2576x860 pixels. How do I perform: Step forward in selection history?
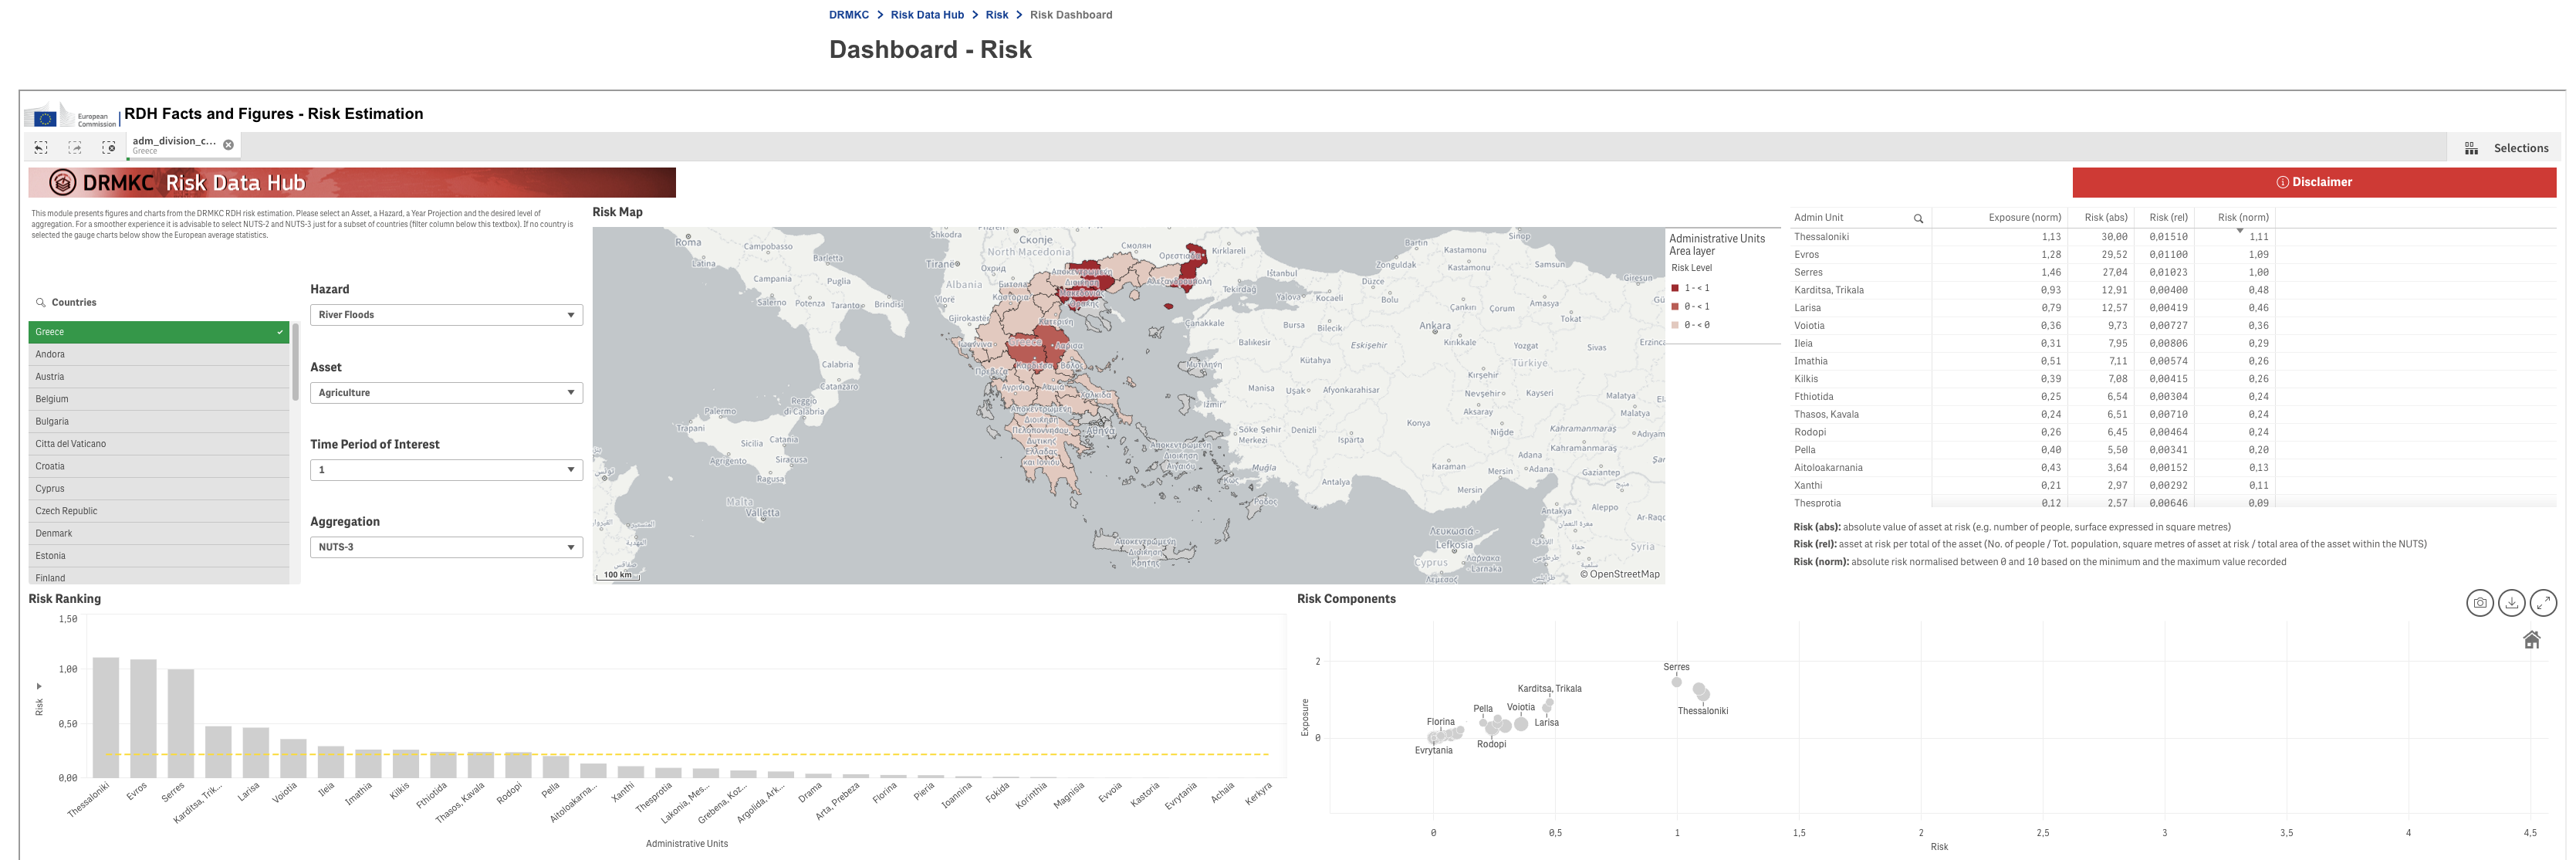[x=75, y=147]
